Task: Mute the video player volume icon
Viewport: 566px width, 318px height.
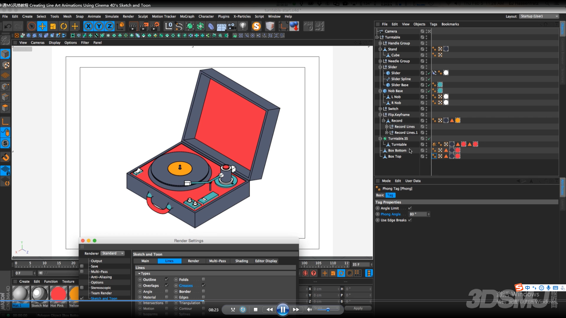Action: [309, 309]
